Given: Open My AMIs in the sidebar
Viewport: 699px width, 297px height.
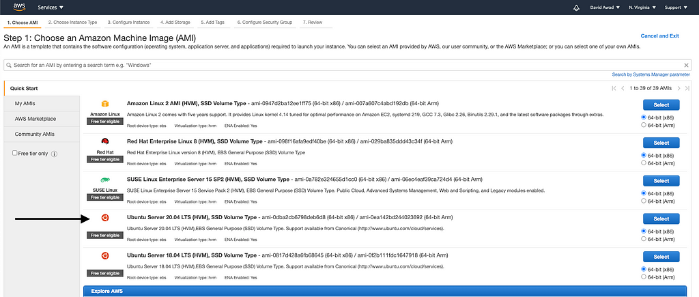Looking at the screenshot, I should (42, 104).
